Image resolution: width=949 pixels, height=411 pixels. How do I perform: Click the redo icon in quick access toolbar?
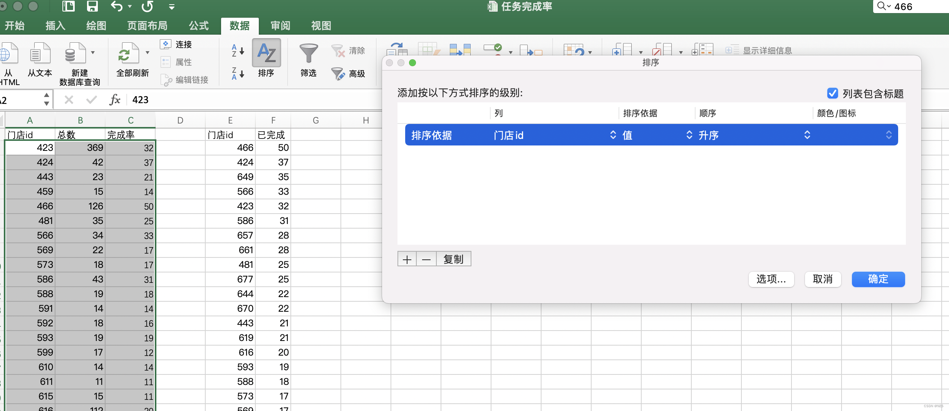point(147,6)
